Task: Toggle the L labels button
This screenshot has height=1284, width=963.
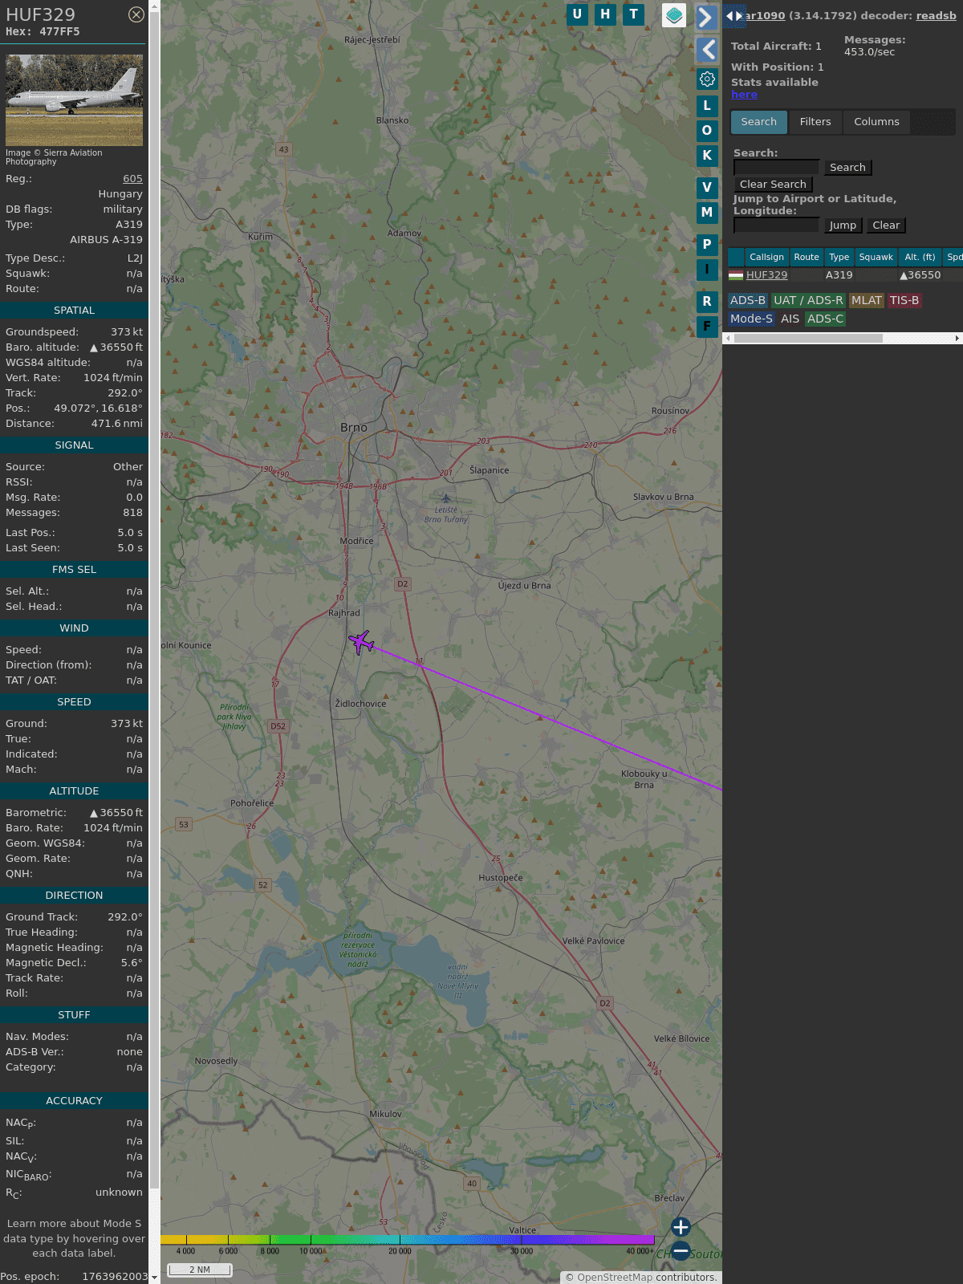Action: click(707, 105)
